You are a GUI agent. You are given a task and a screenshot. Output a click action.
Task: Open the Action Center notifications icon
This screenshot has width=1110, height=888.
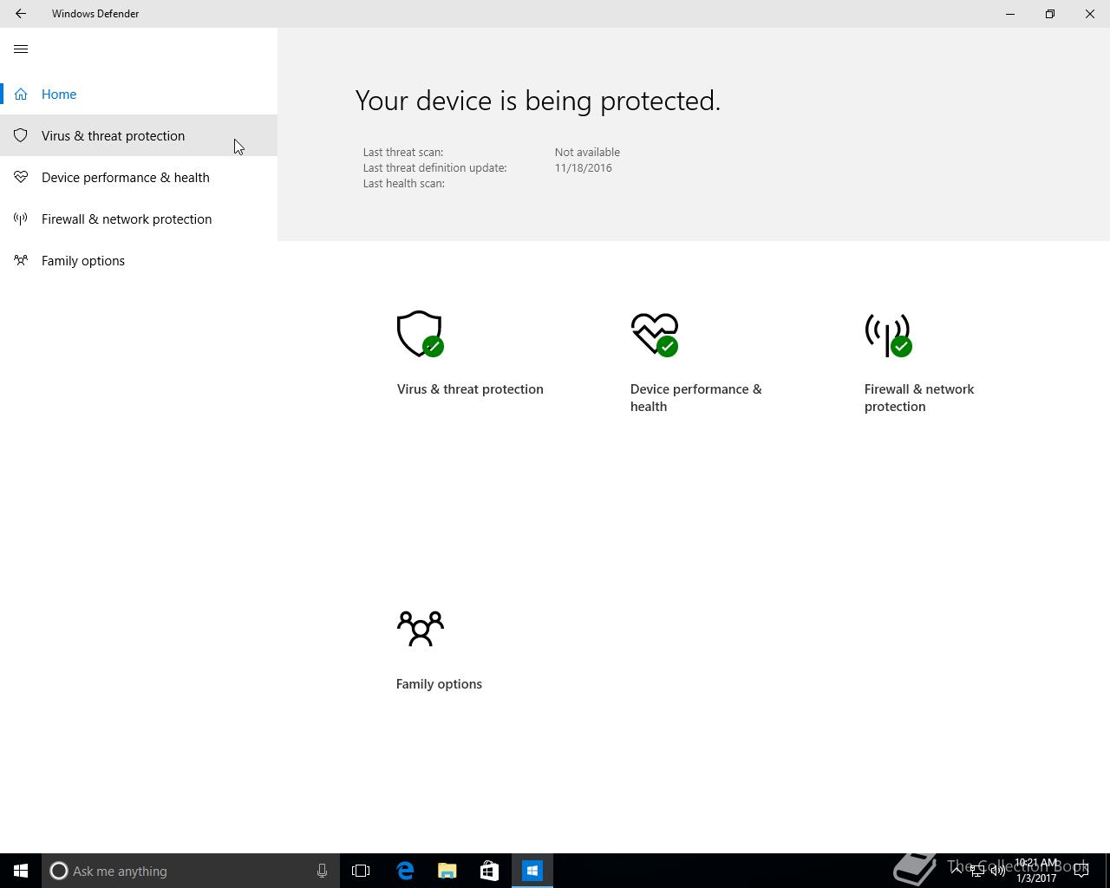click(1081, 871)
